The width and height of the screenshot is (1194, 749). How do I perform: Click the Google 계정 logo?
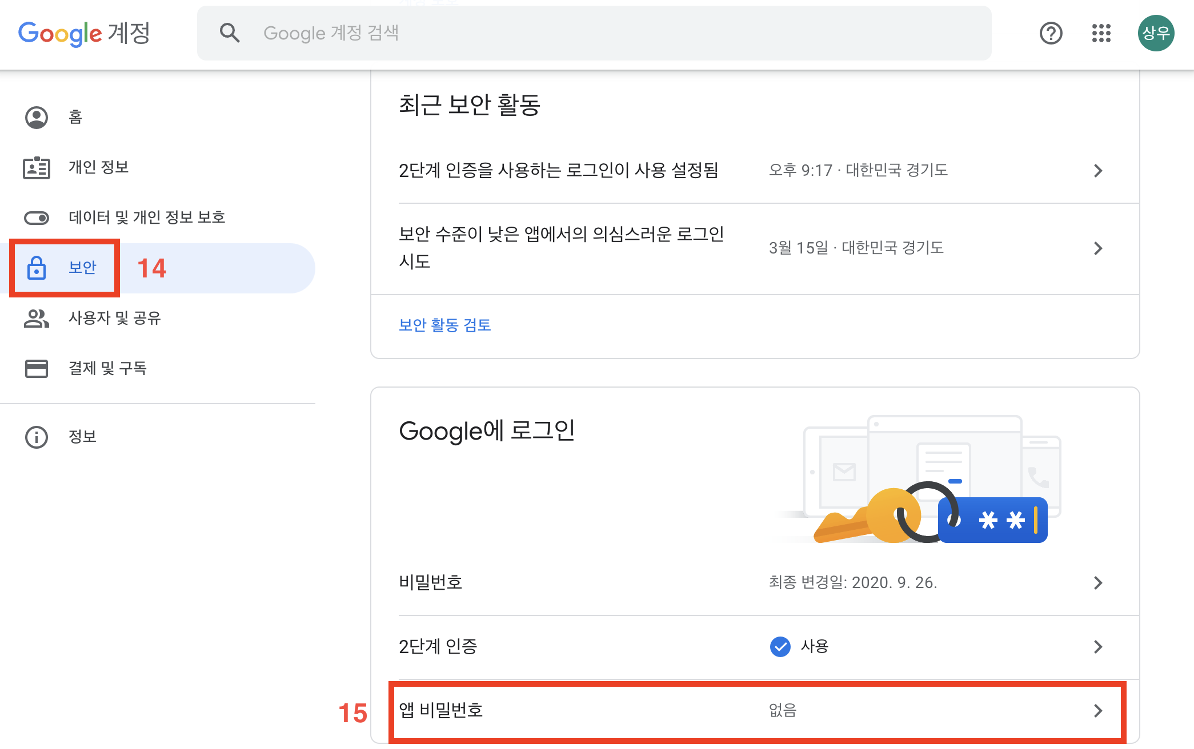pyautogui.click(x=84, y=34)
